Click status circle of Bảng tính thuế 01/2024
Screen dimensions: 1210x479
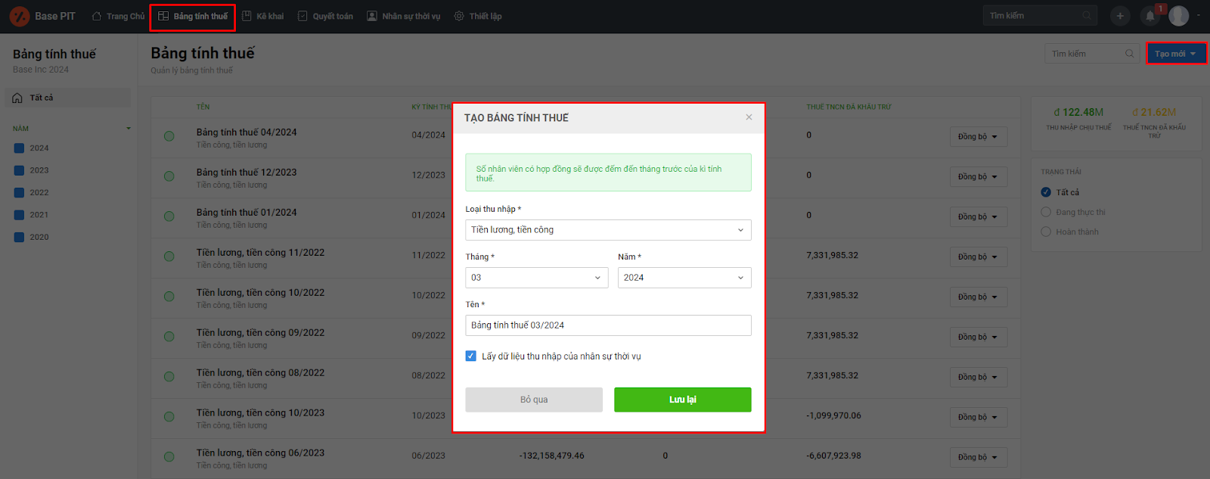(x=169, y=216)
